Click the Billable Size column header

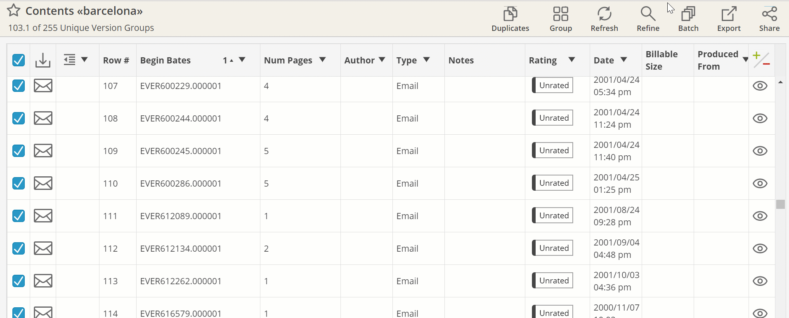(x=661, y=60)
